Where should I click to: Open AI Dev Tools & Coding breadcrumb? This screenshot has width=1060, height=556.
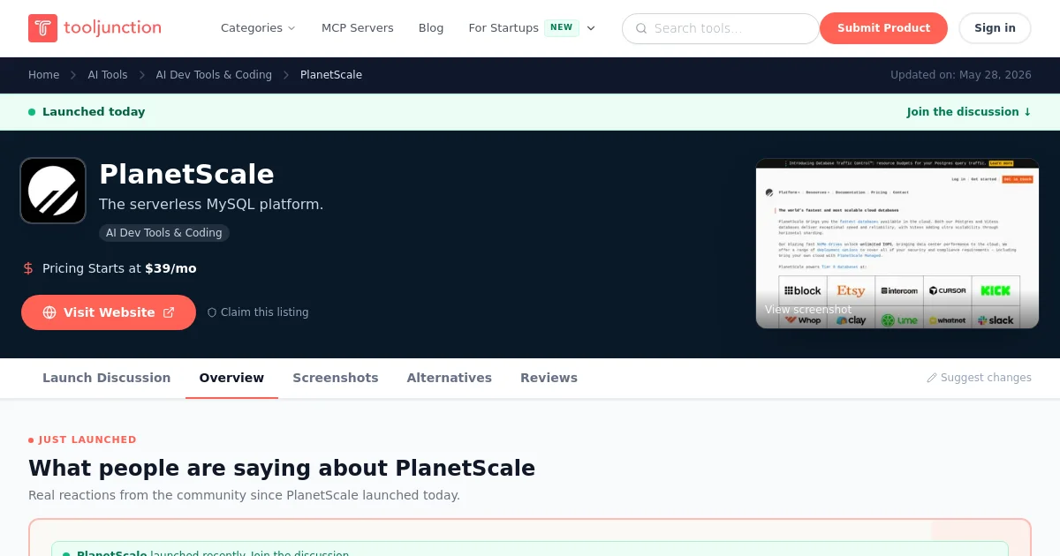[214, 75]
